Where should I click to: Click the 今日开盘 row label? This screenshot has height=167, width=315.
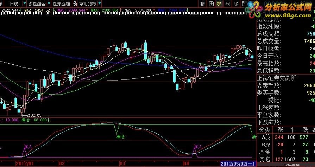click(x=269, y=56)
